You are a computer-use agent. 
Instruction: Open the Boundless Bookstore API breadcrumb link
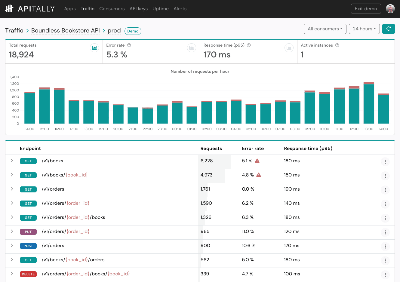[x=65, y=30]
